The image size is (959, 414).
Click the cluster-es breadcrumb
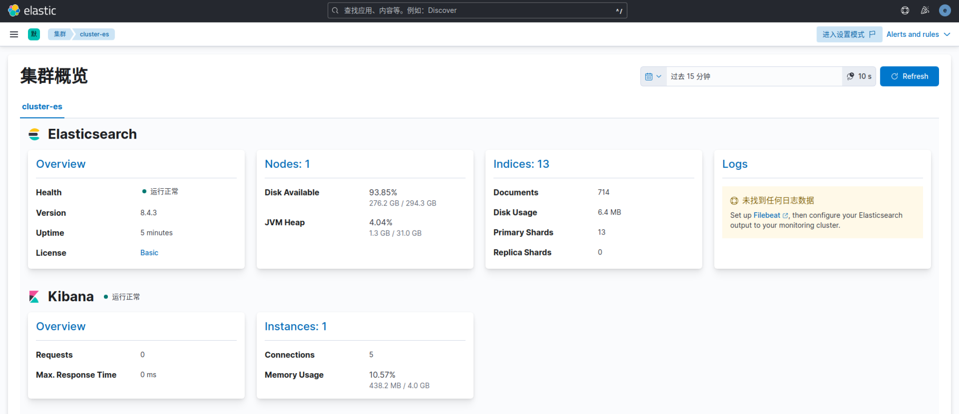95,34
